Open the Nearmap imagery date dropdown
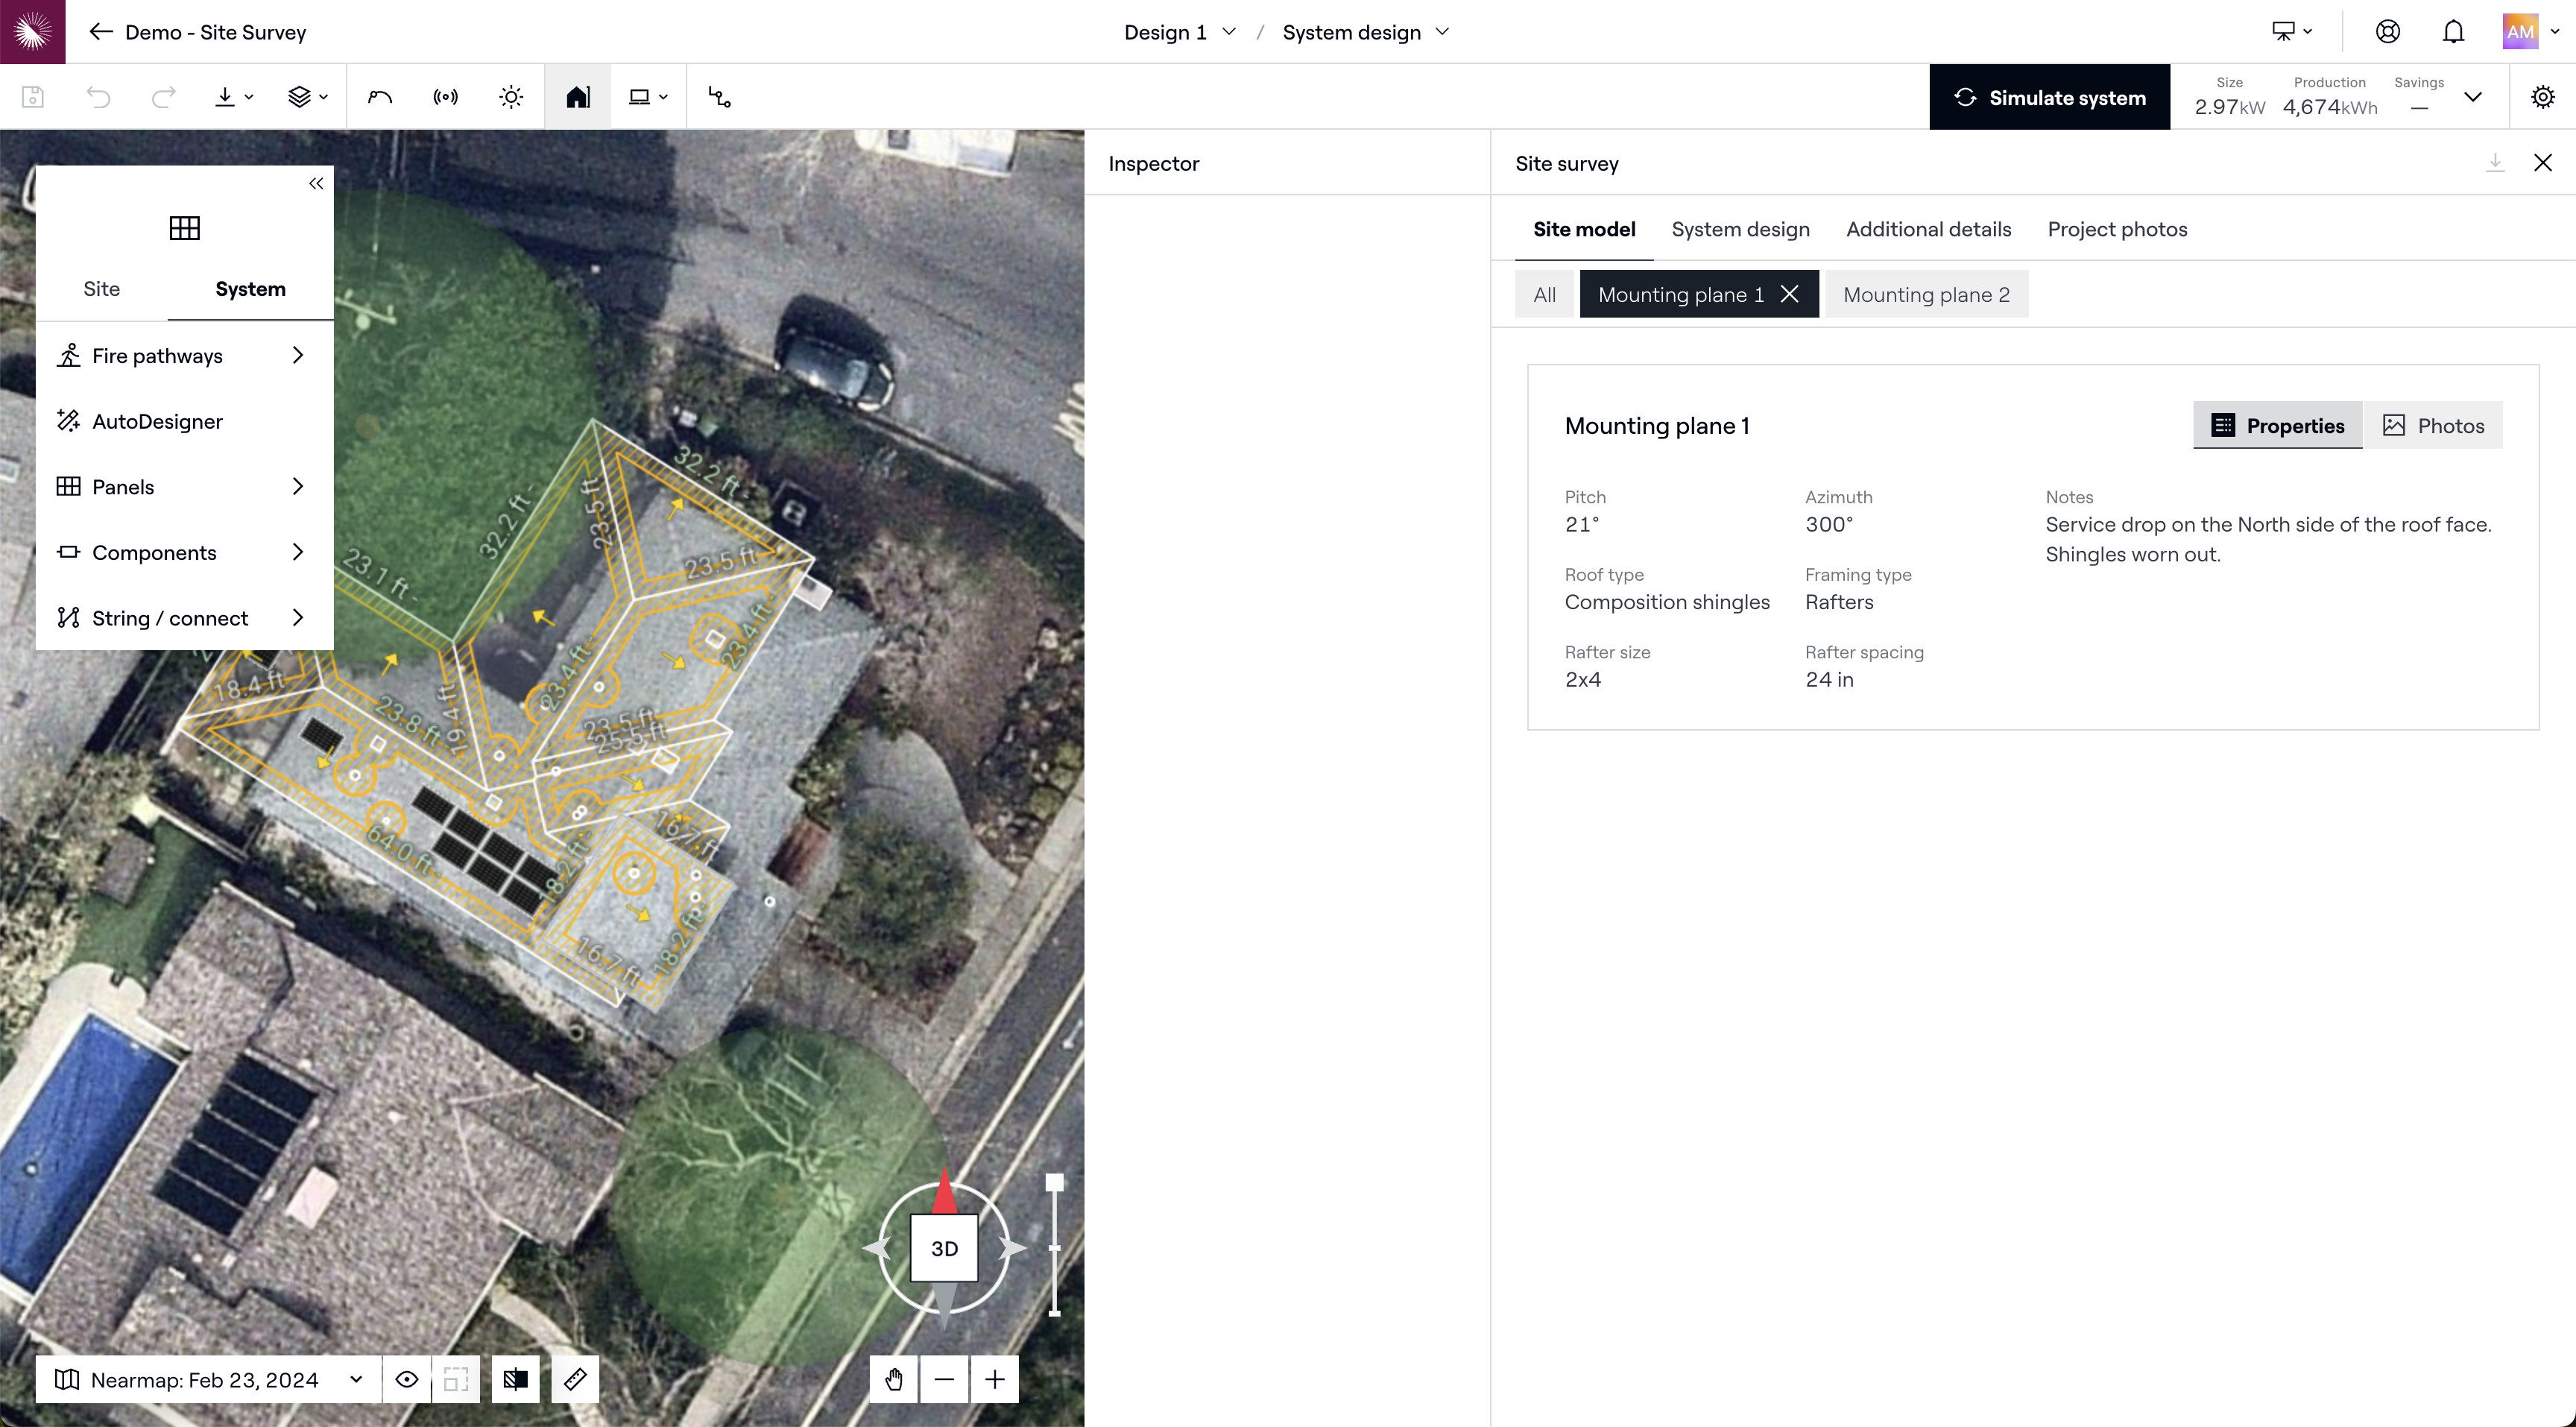This screenshot has width=2576, height=1427. tap(208, 1379)
